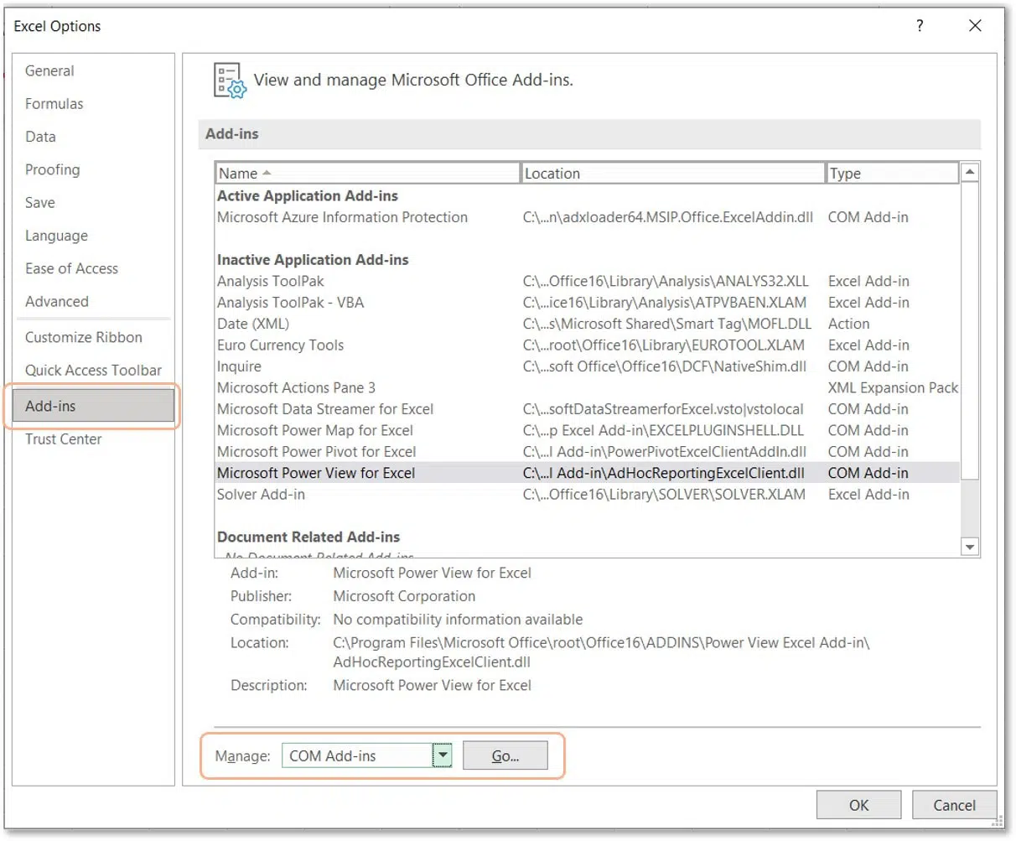Select the General options page
The width and height of the screenshot is (1016, 841).
tap(49, 70)
